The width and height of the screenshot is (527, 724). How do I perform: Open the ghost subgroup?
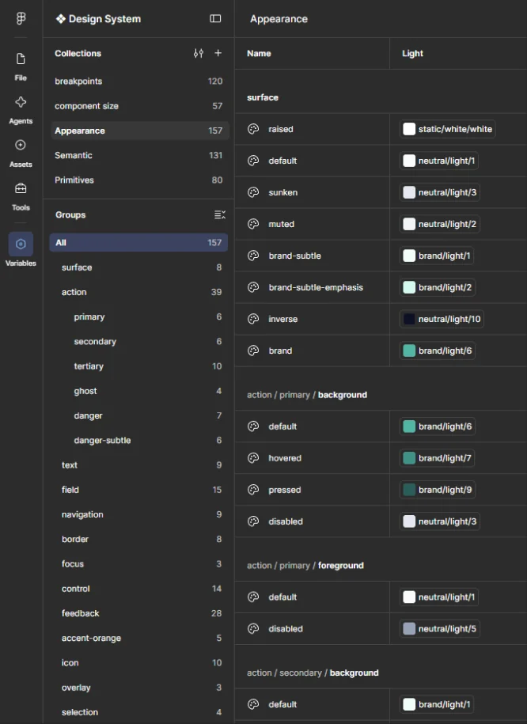pos(138,391)
